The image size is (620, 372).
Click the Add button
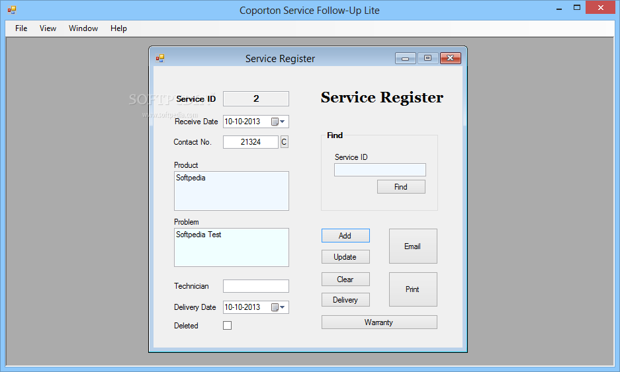point(345,236)
